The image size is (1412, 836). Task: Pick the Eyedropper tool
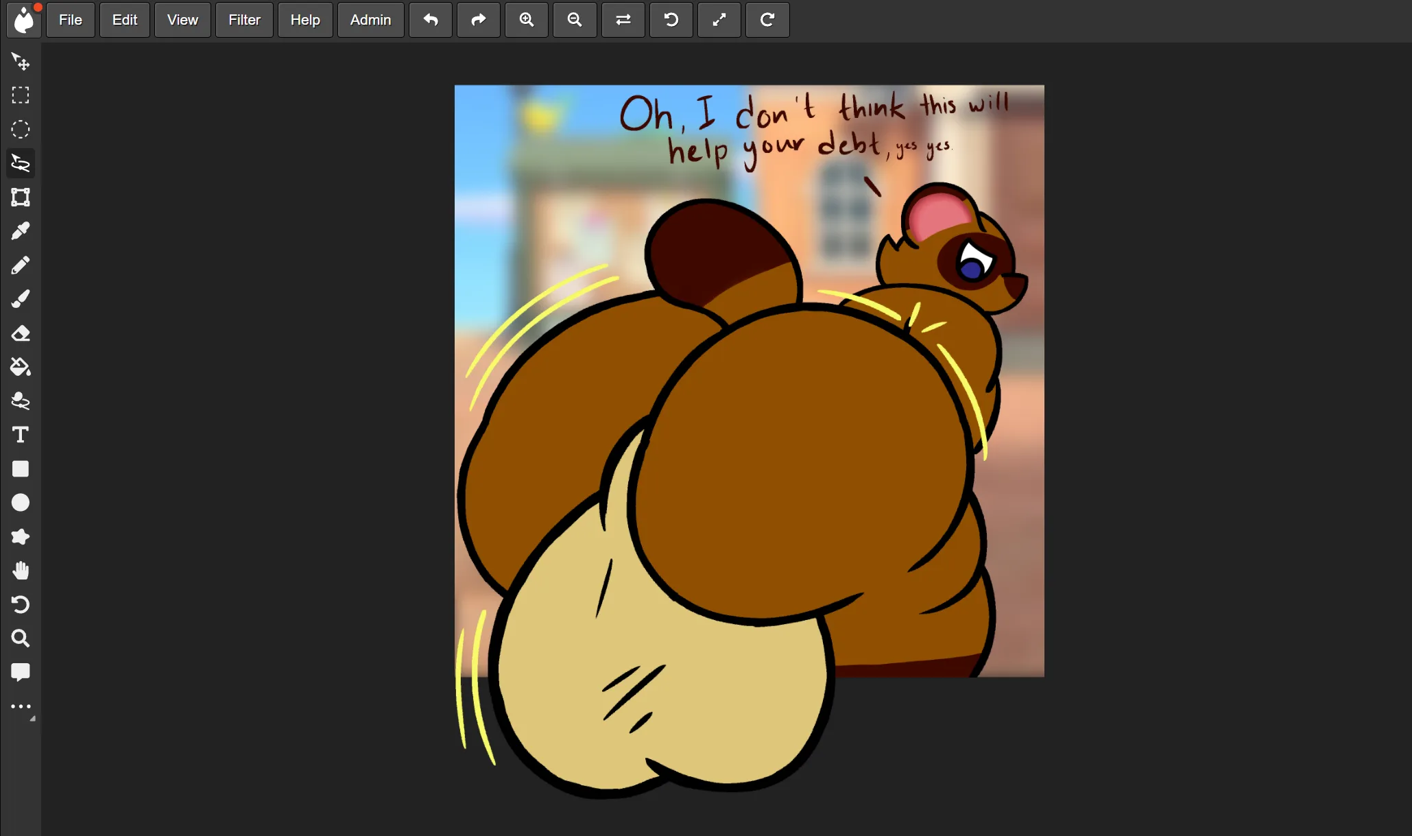[21, 231]
